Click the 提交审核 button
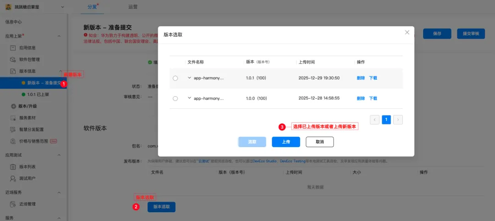The image size is (495, 221). click(471, 34)
